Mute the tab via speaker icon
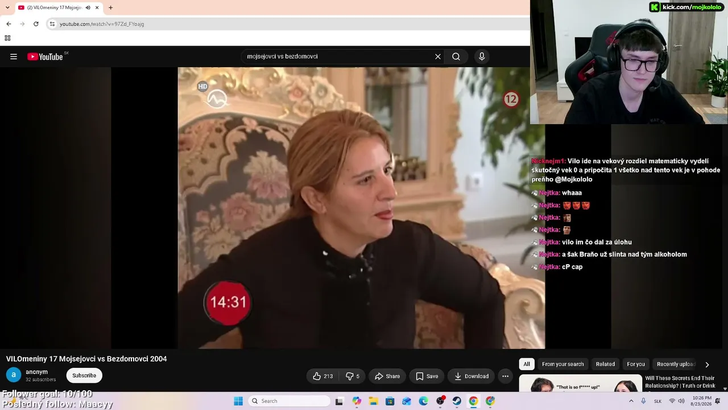The image size is (728, 410). click(88, 7)
